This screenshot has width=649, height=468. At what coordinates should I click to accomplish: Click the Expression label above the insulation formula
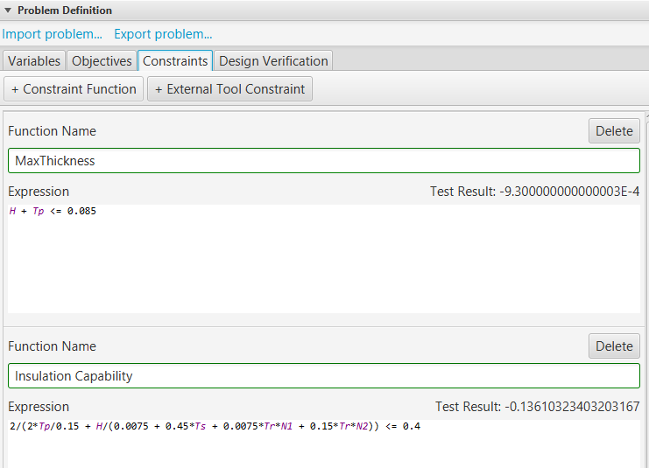point(39,407)
